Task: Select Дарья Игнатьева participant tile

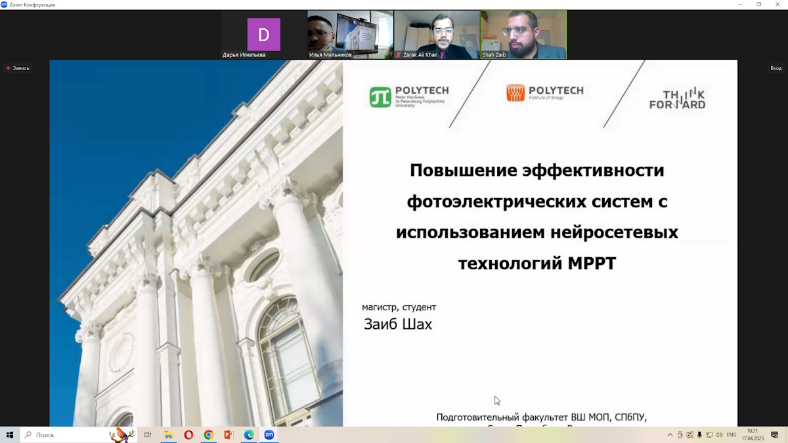Action: coord(263,35)
